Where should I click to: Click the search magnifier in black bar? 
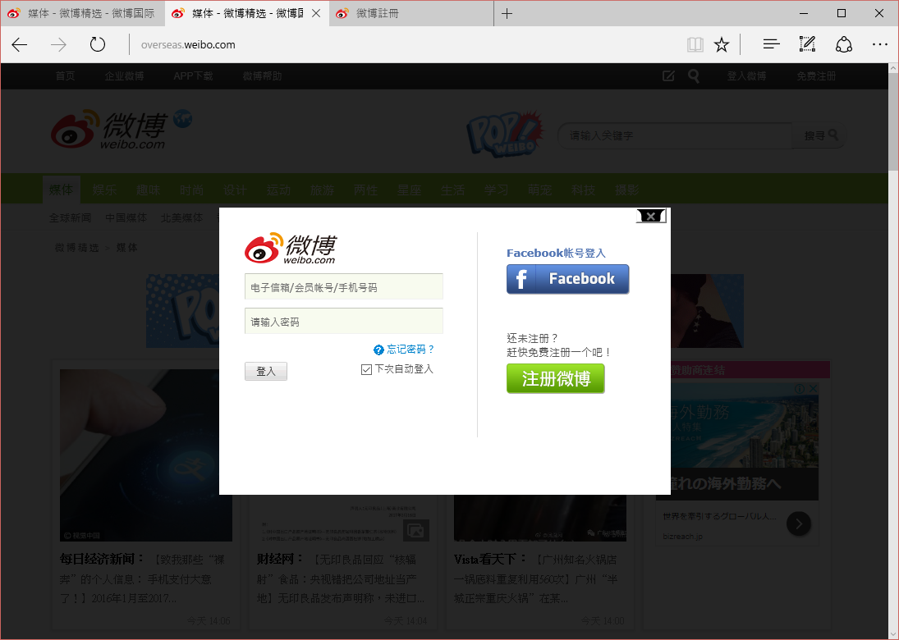pyautogui.click(x=694, y=75)
